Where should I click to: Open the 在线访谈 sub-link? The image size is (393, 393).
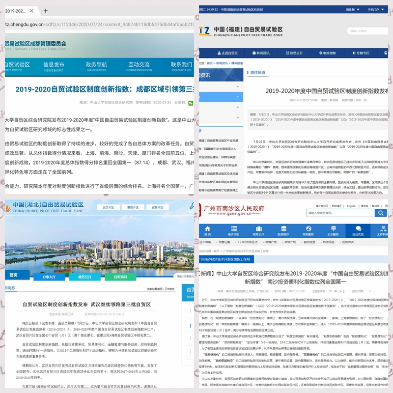click(x=347, y=242)
